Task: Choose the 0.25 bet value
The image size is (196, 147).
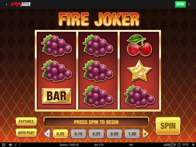Action: click(96, 134)
